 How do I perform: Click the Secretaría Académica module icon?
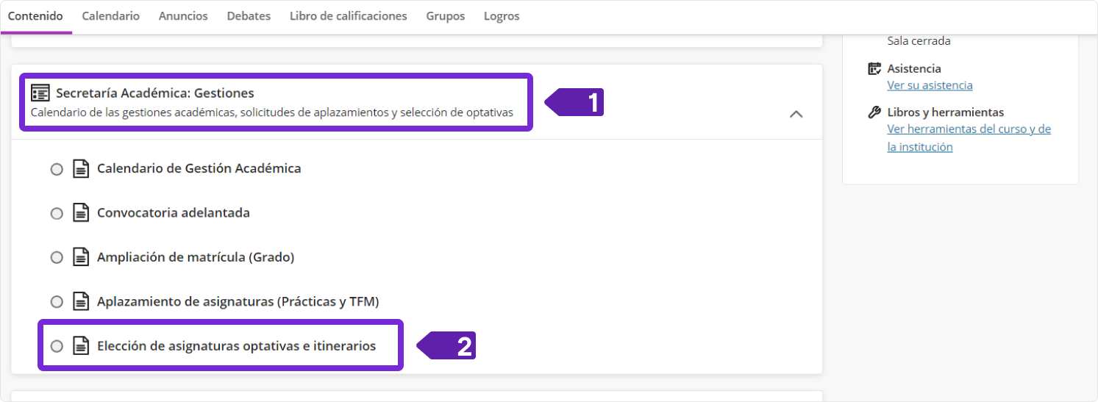[40, 93]
